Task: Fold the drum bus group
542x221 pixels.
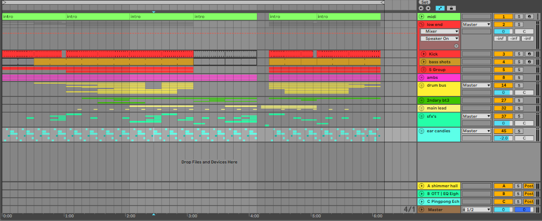Action: (x=421, y=85)
